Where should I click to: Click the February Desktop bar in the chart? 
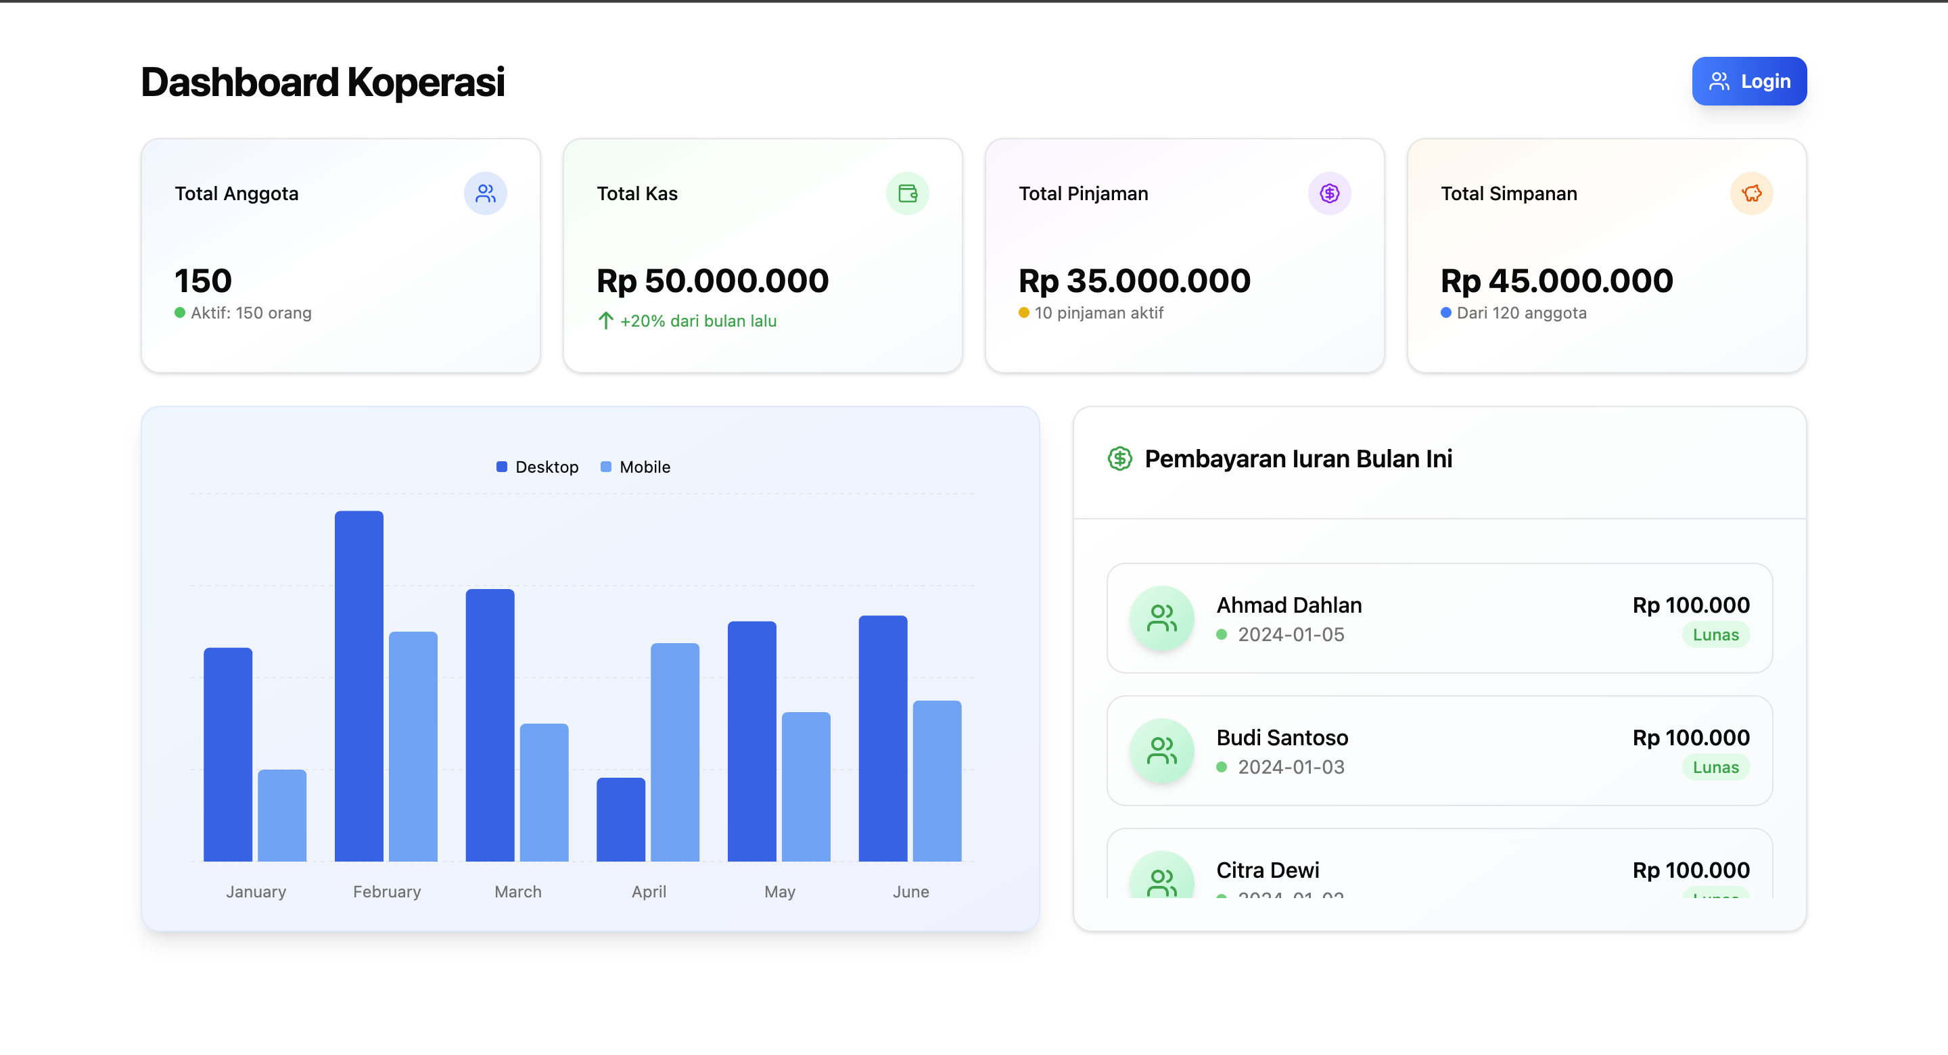[x=358, y=685]
